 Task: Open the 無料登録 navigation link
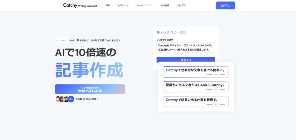point(165,5)
